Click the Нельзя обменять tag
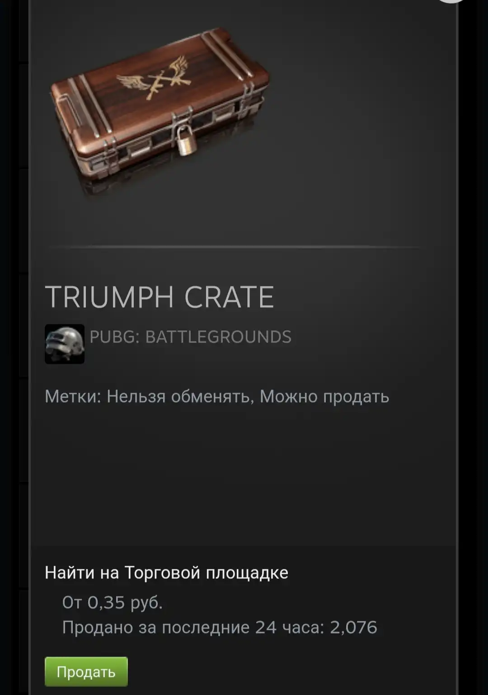This screenshot has width=488, height=695. [180, 397]
